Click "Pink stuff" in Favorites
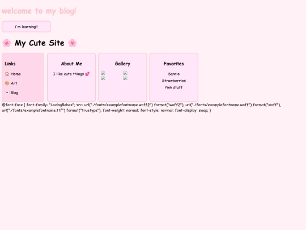The height and width of the screenshot is (230, 306). pos(174,87)
